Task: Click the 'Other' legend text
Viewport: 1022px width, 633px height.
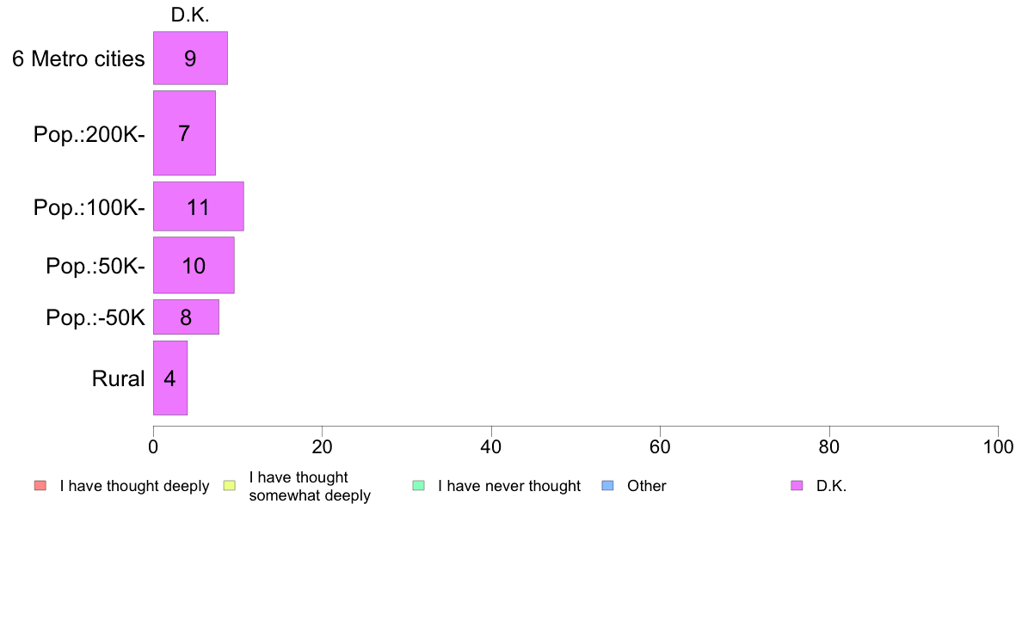Action: pos(647,486)
